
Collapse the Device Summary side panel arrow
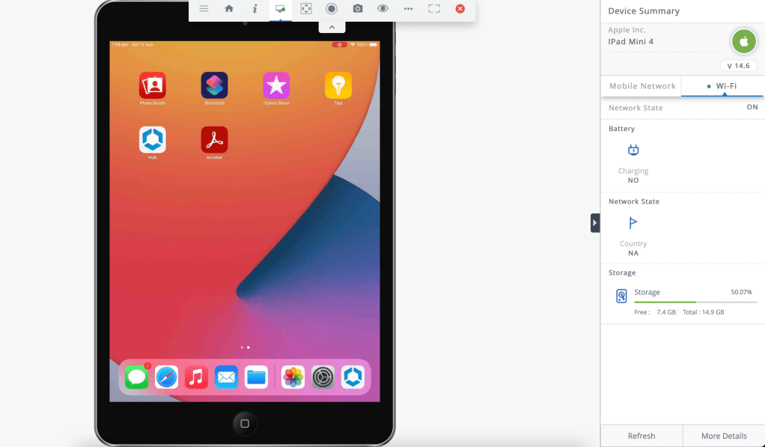pos(595,223)
